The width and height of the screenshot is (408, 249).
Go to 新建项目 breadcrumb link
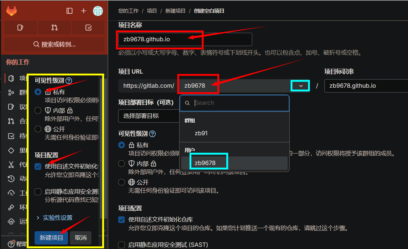point(175,11)
